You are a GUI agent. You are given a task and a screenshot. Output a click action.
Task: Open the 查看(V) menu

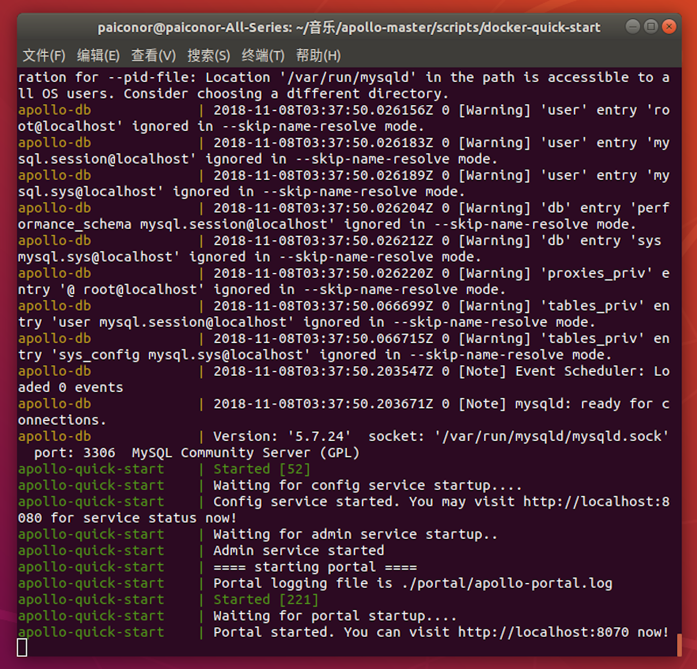pos(153,55)
